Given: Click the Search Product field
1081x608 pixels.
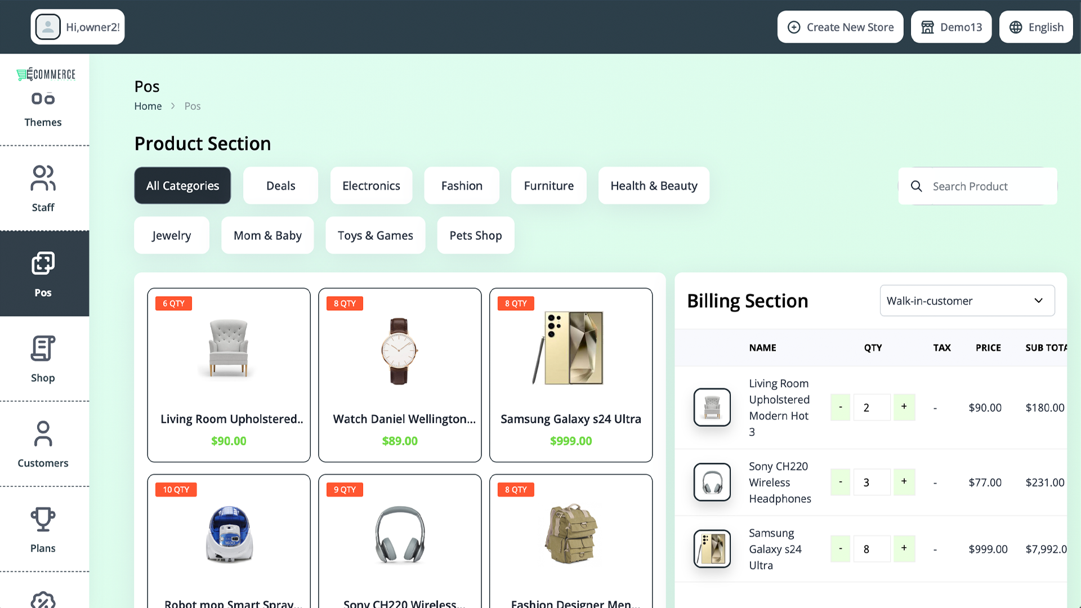Looking at the screenshot, I should 978,186.
